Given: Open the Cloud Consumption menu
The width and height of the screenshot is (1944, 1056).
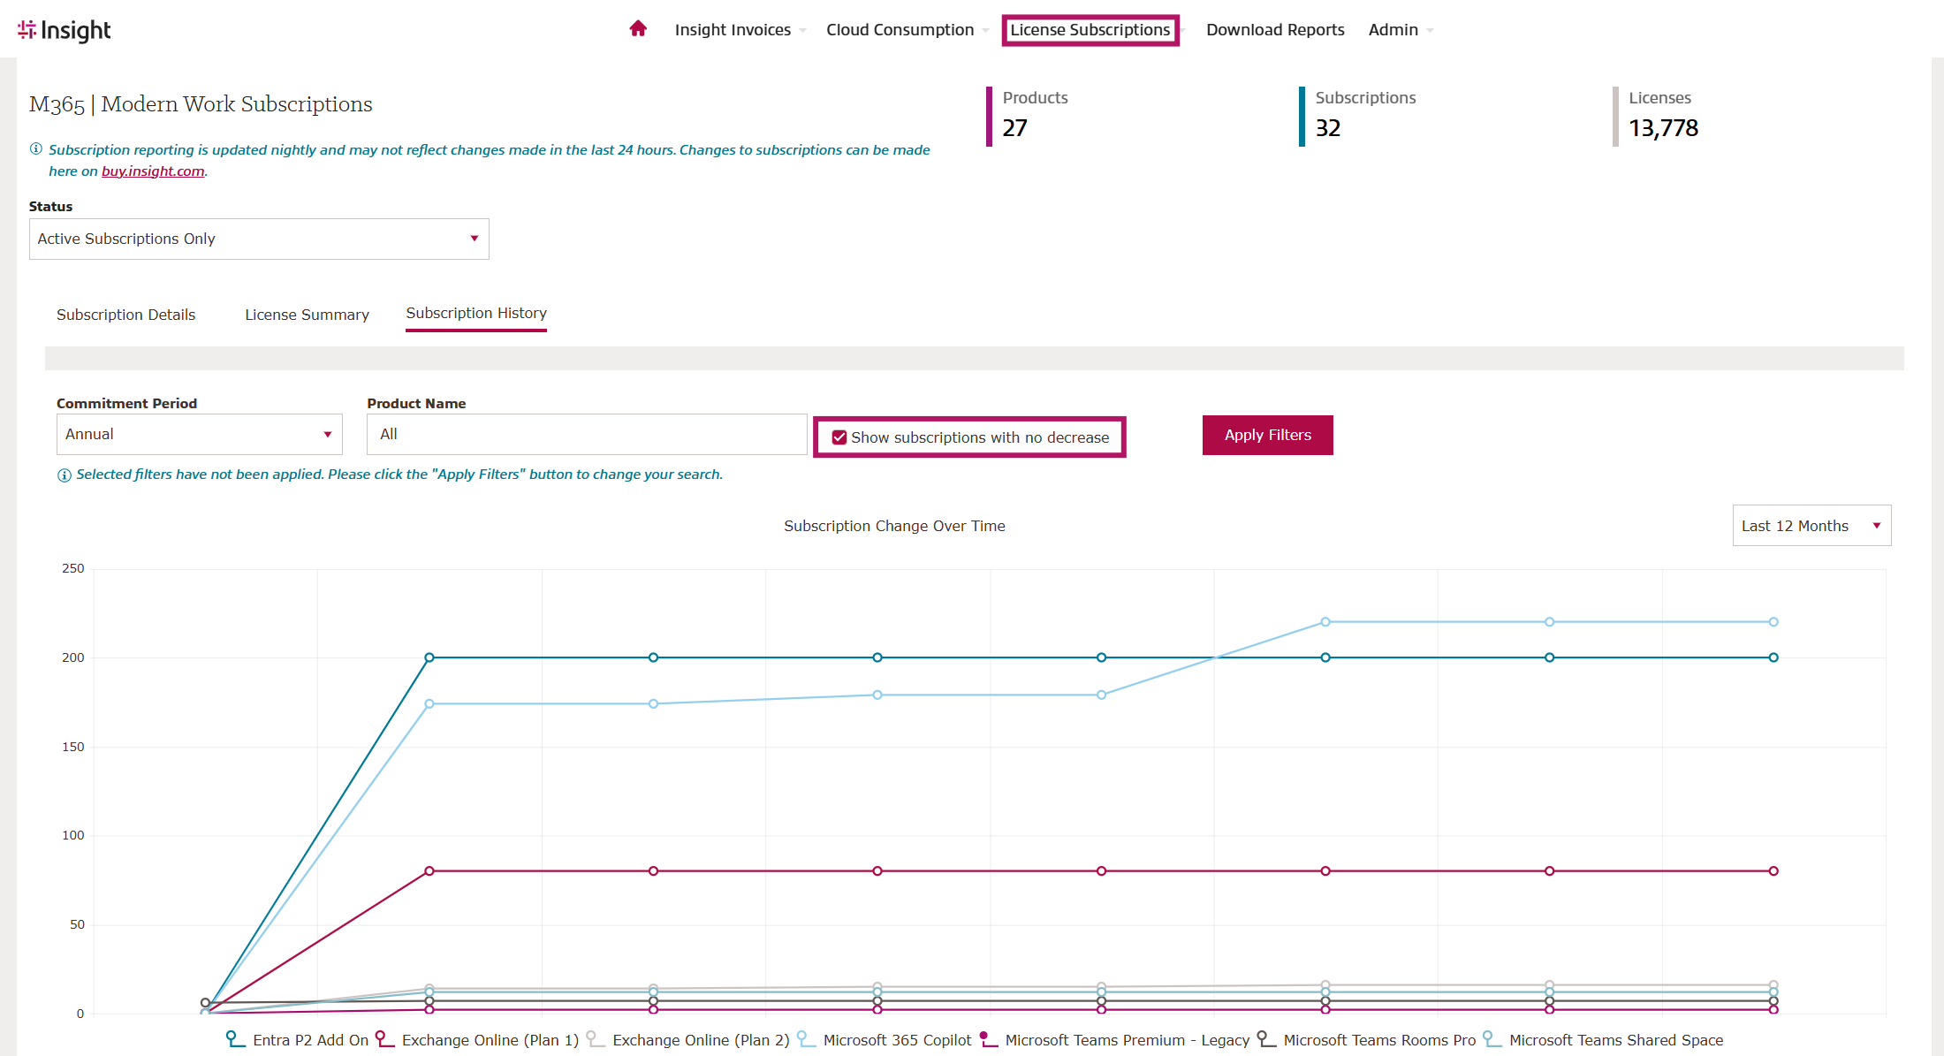Looking at the screenshot, I should 900,30.
